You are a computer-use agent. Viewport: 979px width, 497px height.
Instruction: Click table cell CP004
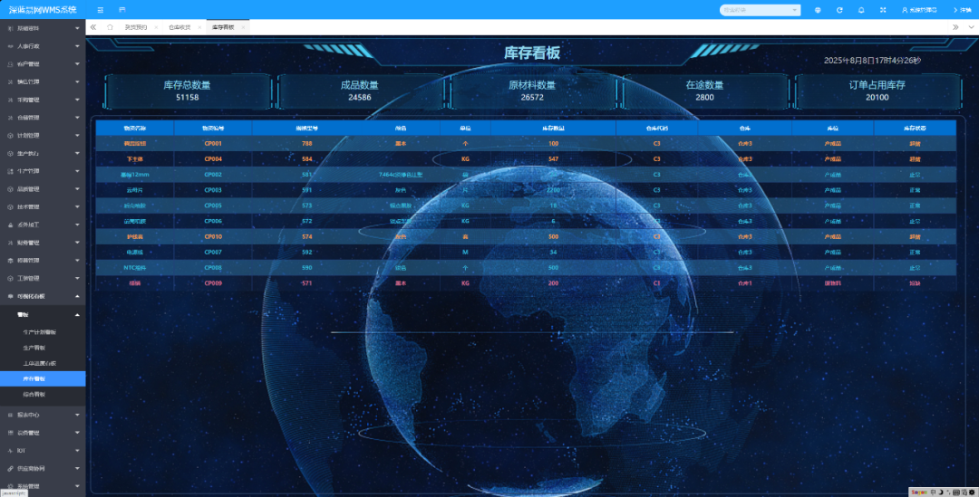pos(213,159)
